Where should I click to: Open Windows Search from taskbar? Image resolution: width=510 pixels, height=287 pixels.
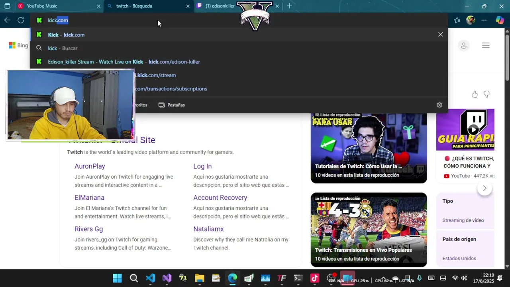click(134, 278)
